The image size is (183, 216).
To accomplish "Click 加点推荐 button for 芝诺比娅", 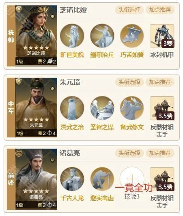I will coord(160,10).
